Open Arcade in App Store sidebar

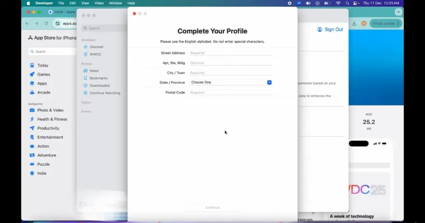43,92
